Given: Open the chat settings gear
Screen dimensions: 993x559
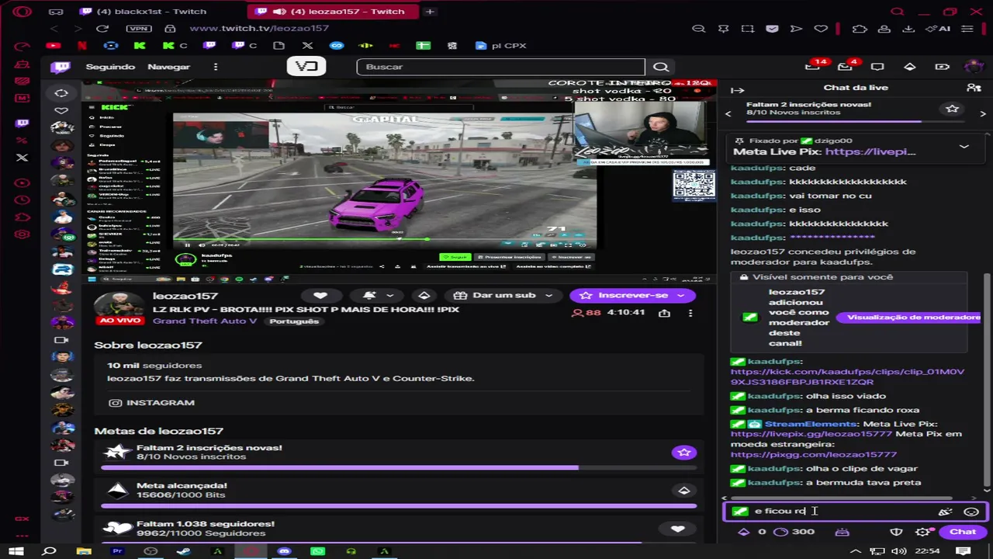Looking at the screenshot, I should [922, 532].
